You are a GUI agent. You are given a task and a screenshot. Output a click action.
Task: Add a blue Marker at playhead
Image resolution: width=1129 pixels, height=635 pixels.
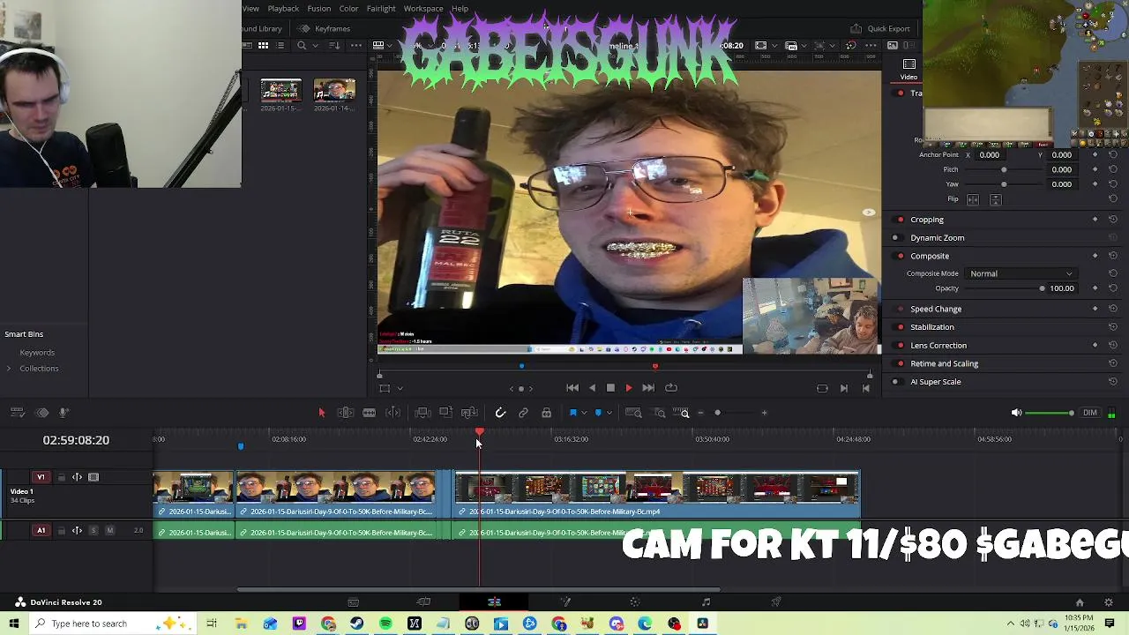pyautogui.click(x=598, y=413)
